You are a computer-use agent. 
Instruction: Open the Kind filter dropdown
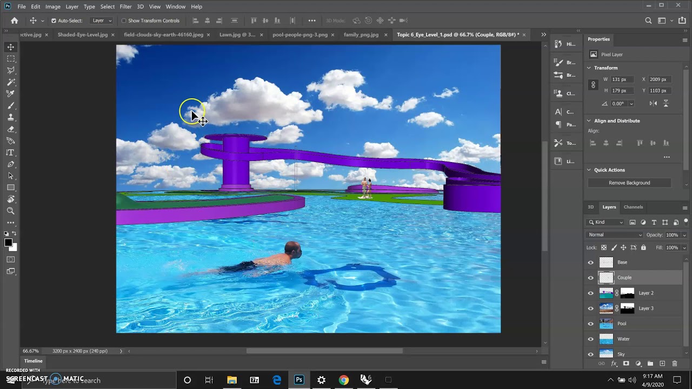point(606,222)
